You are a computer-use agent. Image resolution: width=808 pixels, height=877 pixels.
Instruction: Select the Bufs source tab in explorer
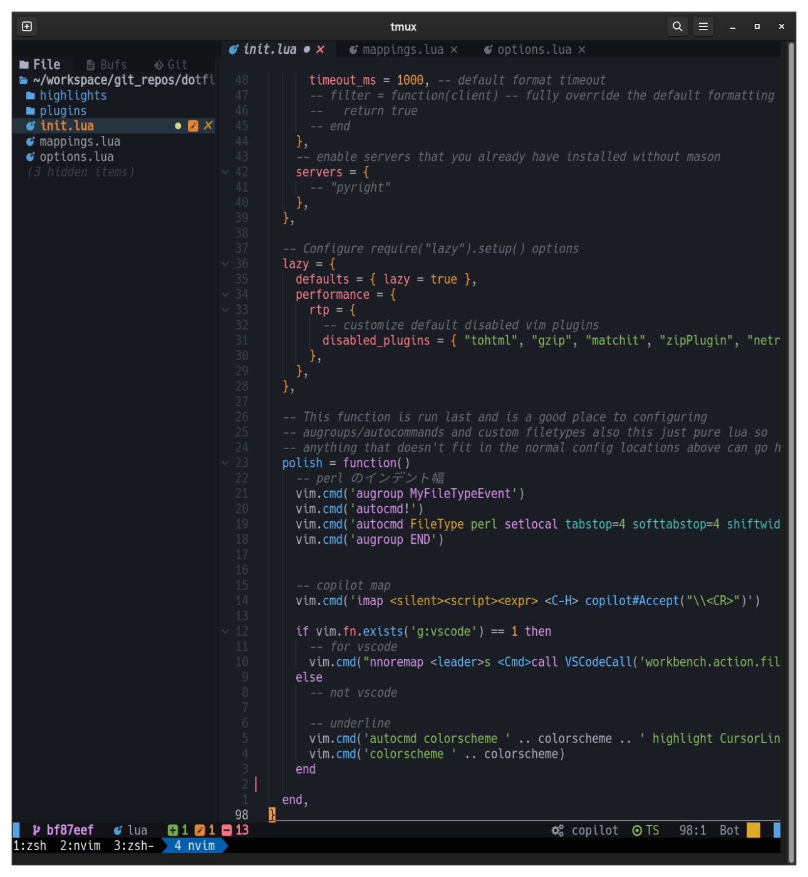pos(106,65)
